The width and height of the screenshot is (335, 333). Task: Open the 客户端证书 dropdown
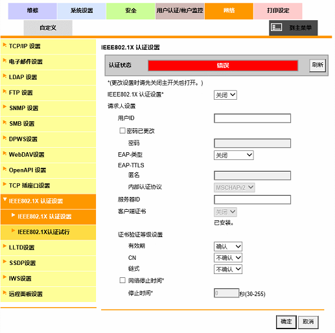(225, 212)
